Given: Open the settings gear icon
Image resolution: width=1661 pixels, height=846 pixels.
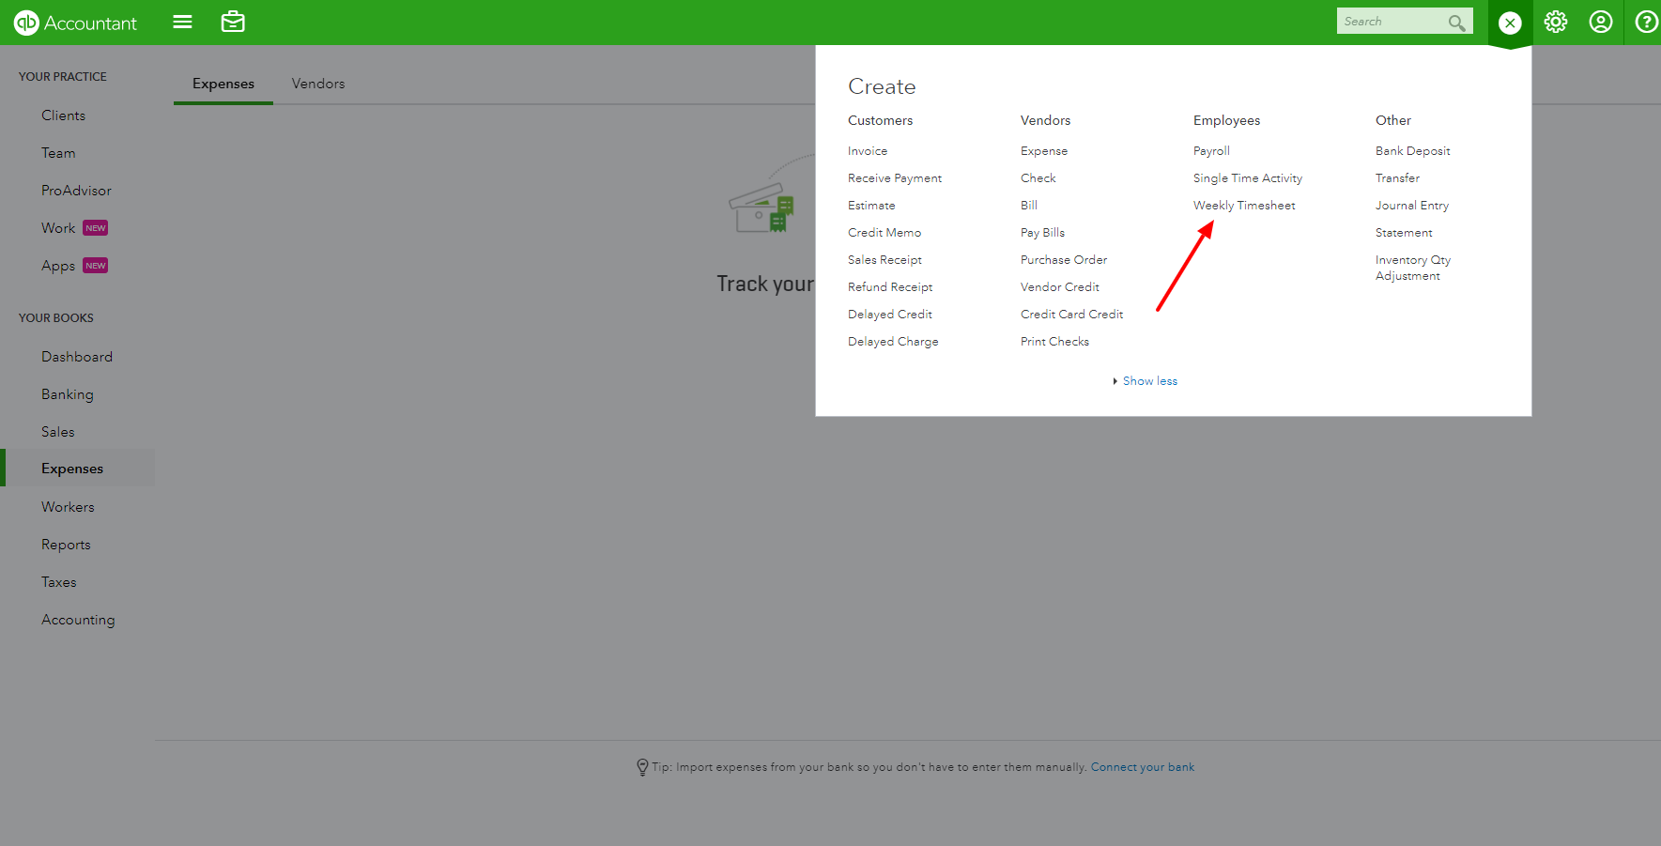Looking at the screenshot, I should point(1555,22).
